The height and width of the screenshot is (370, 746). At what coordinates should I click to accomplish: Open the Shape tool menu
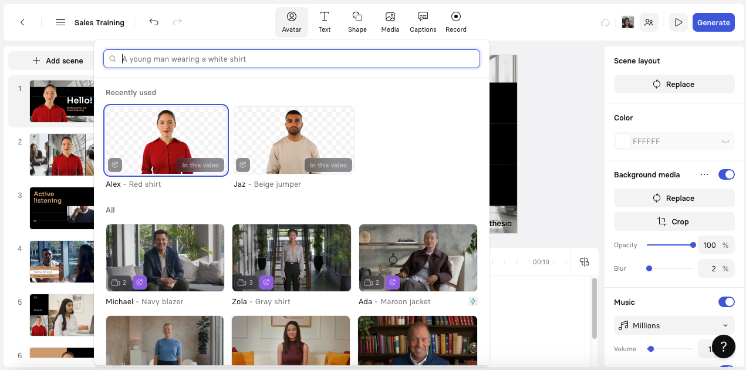point(357,22)
